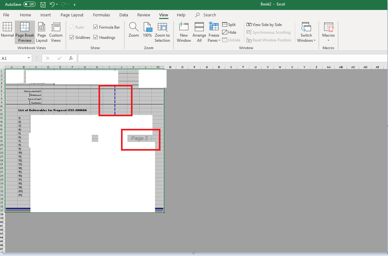Select column W header

click(x=280, y=67)
